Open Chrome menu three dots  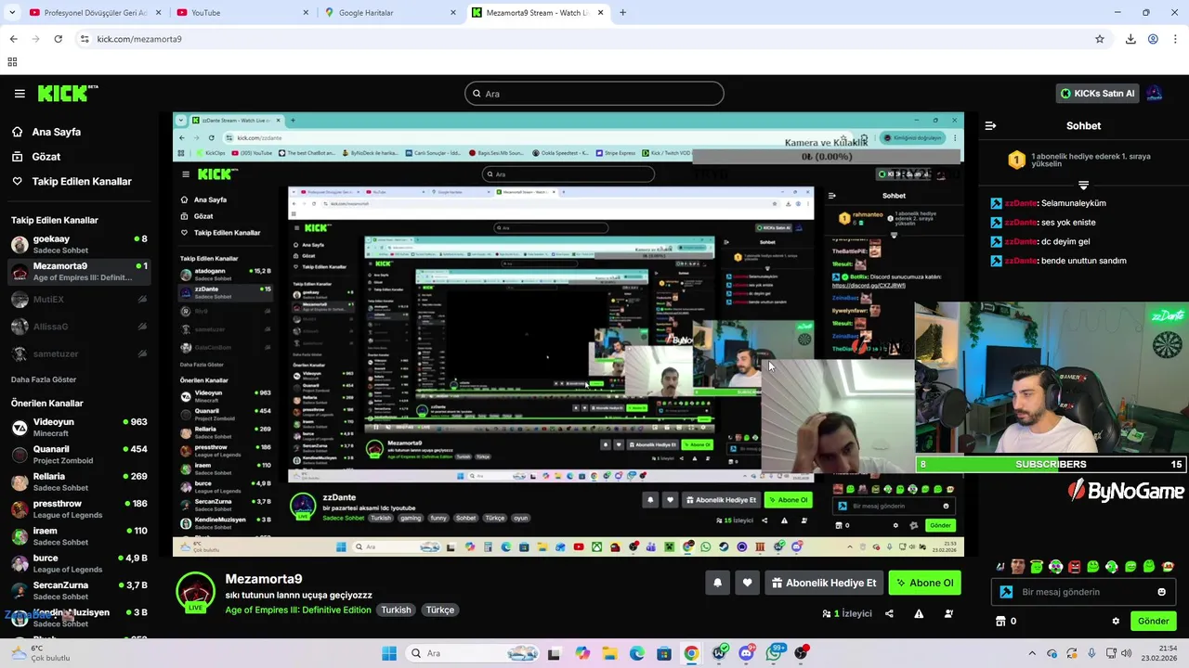point(1176,39)
